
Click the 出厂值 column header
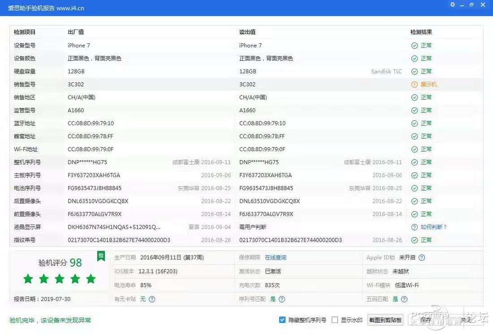76,32
